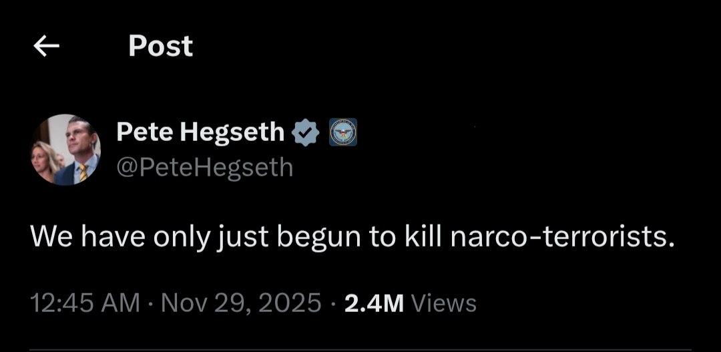Viewport: 721px width, 352px height.
Task: Click the year "2025" in the date
Action: pyautogui.click(x=289, y=303)
